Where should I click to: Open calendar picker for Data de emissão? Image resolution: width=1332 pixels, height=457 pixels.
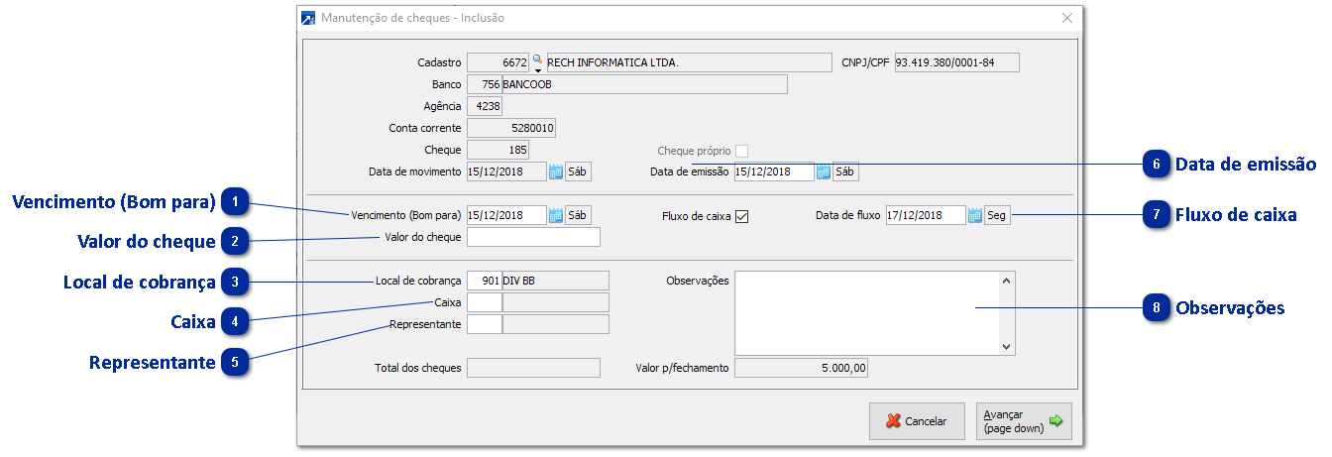(823, 171)
